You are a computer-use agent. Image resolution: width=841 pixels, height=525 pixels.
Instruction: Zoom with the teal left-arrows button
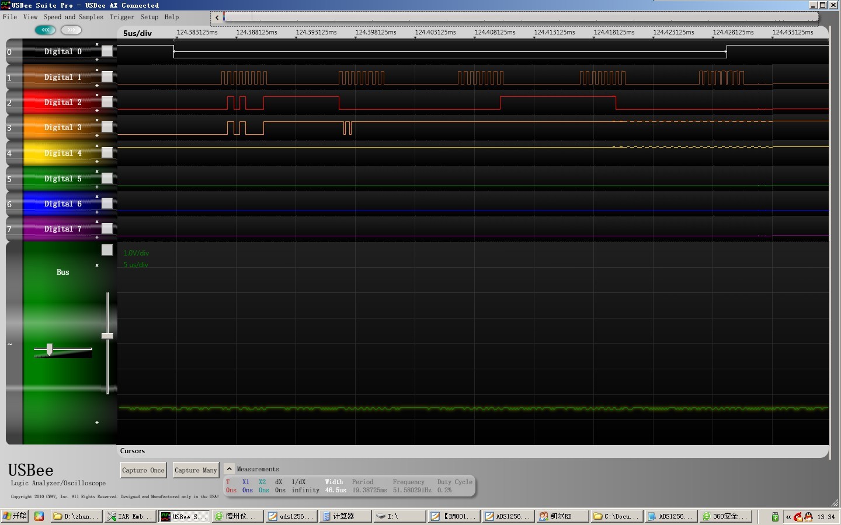tap(45, 30)
